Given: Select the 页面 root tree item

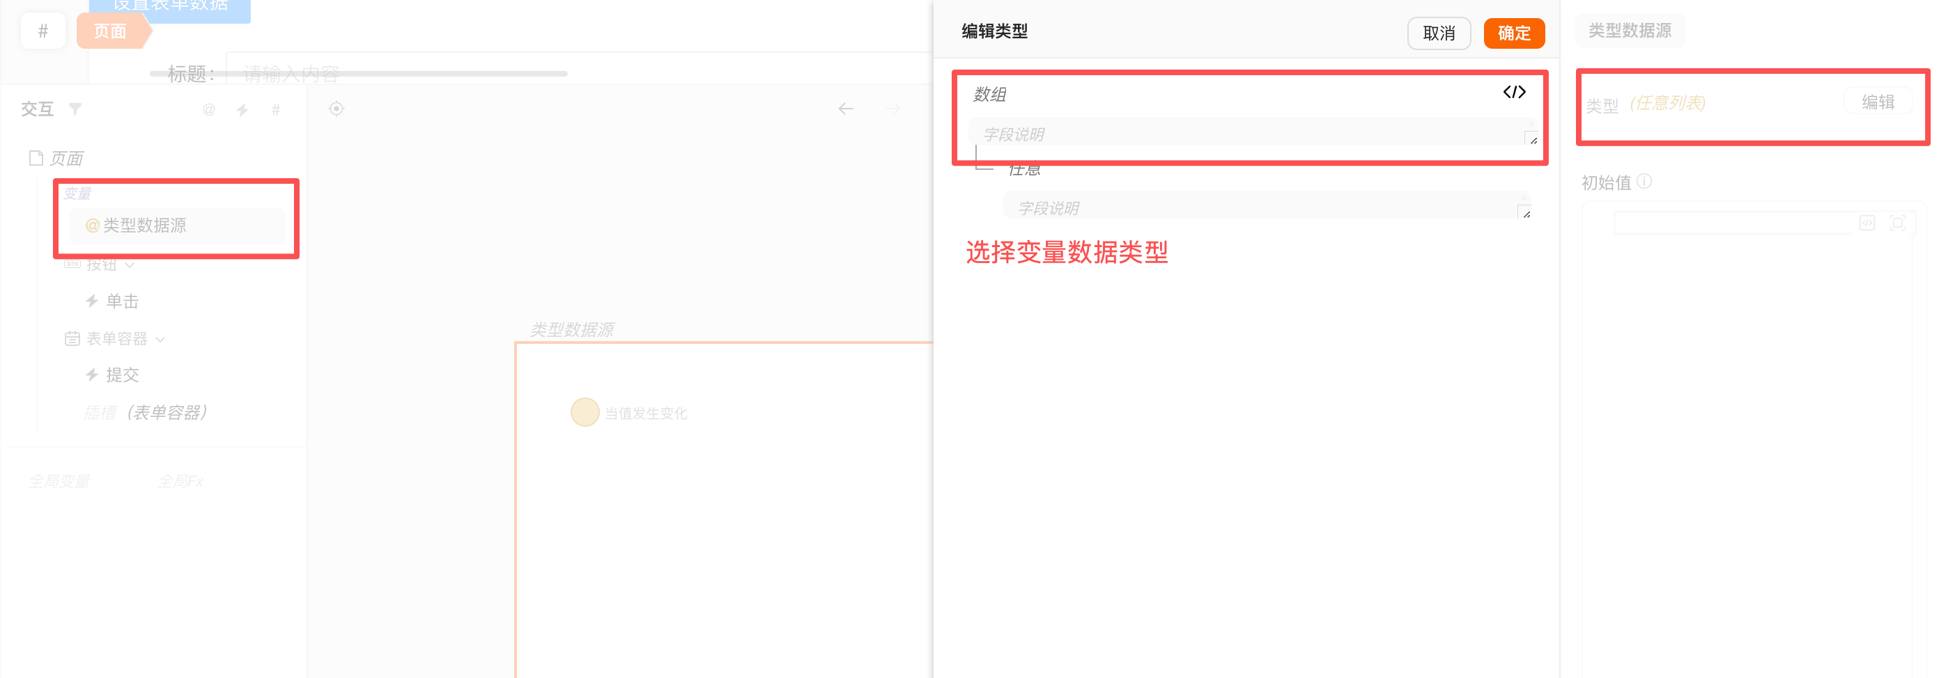Looking at the screenshot, I should coord(65,158).
